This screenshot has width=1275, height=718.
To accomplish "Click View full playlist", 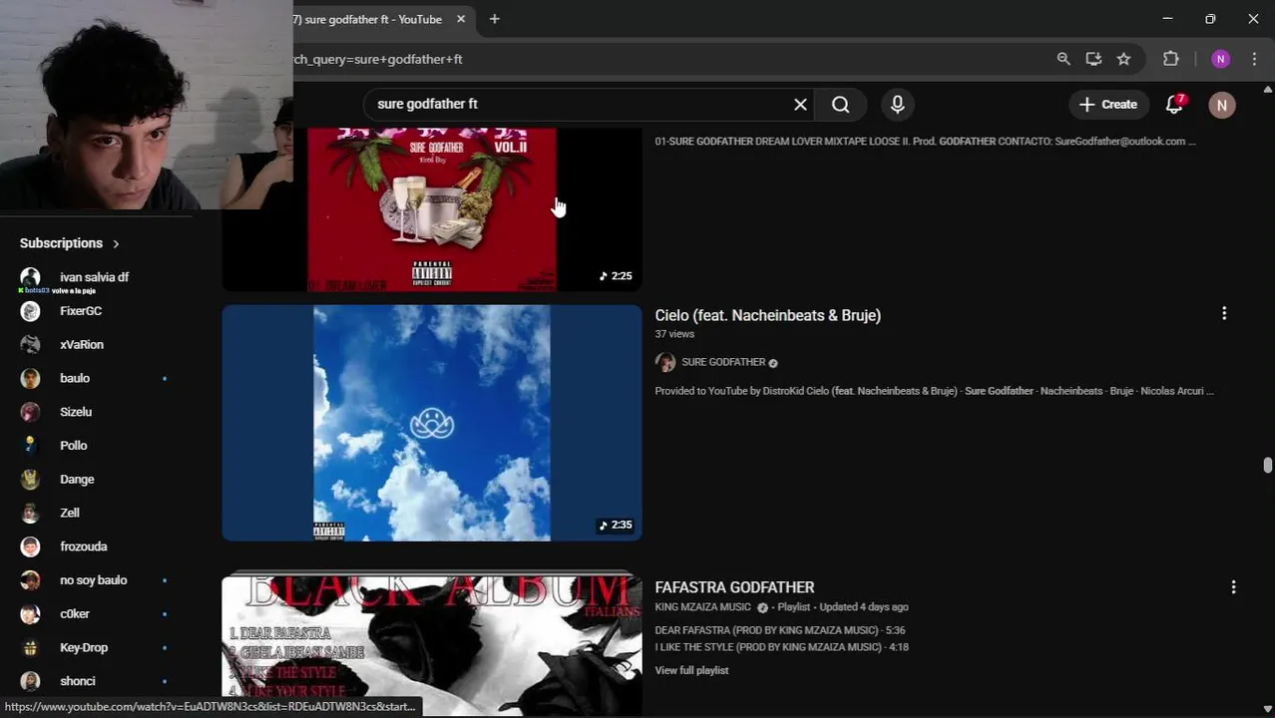I will (691, 670).
